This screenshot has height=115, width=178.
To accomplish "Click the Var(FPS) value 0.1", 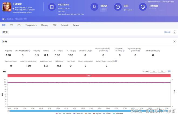I will [46, 55].
